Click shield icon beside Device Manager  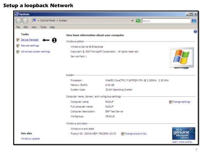(x=18, y=40)
